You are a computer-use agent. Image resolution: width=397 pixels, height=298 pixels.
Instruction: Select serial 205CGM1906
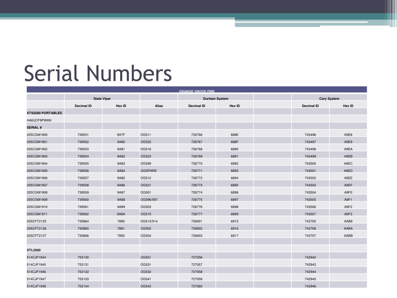tap(37, 178)
